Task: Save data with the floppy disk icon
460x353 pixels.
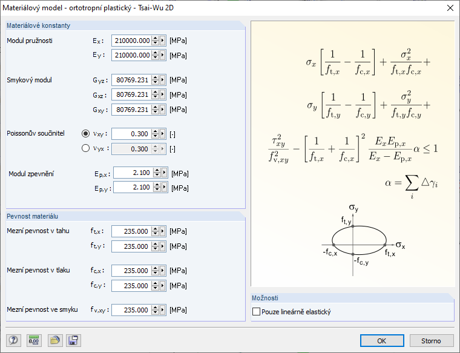Action: tap(73, 340)
